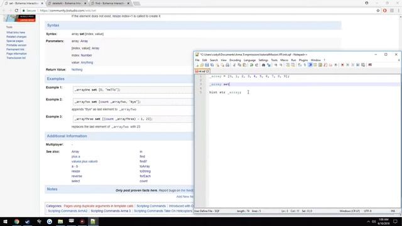
Task: Open the Edit menu in Notepad++
Action: [x=204, y=60]
